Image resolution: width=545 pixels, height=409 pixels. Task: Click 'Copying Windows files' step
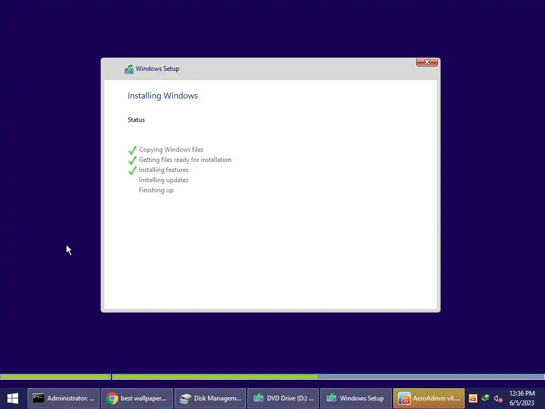pos(171,150)
